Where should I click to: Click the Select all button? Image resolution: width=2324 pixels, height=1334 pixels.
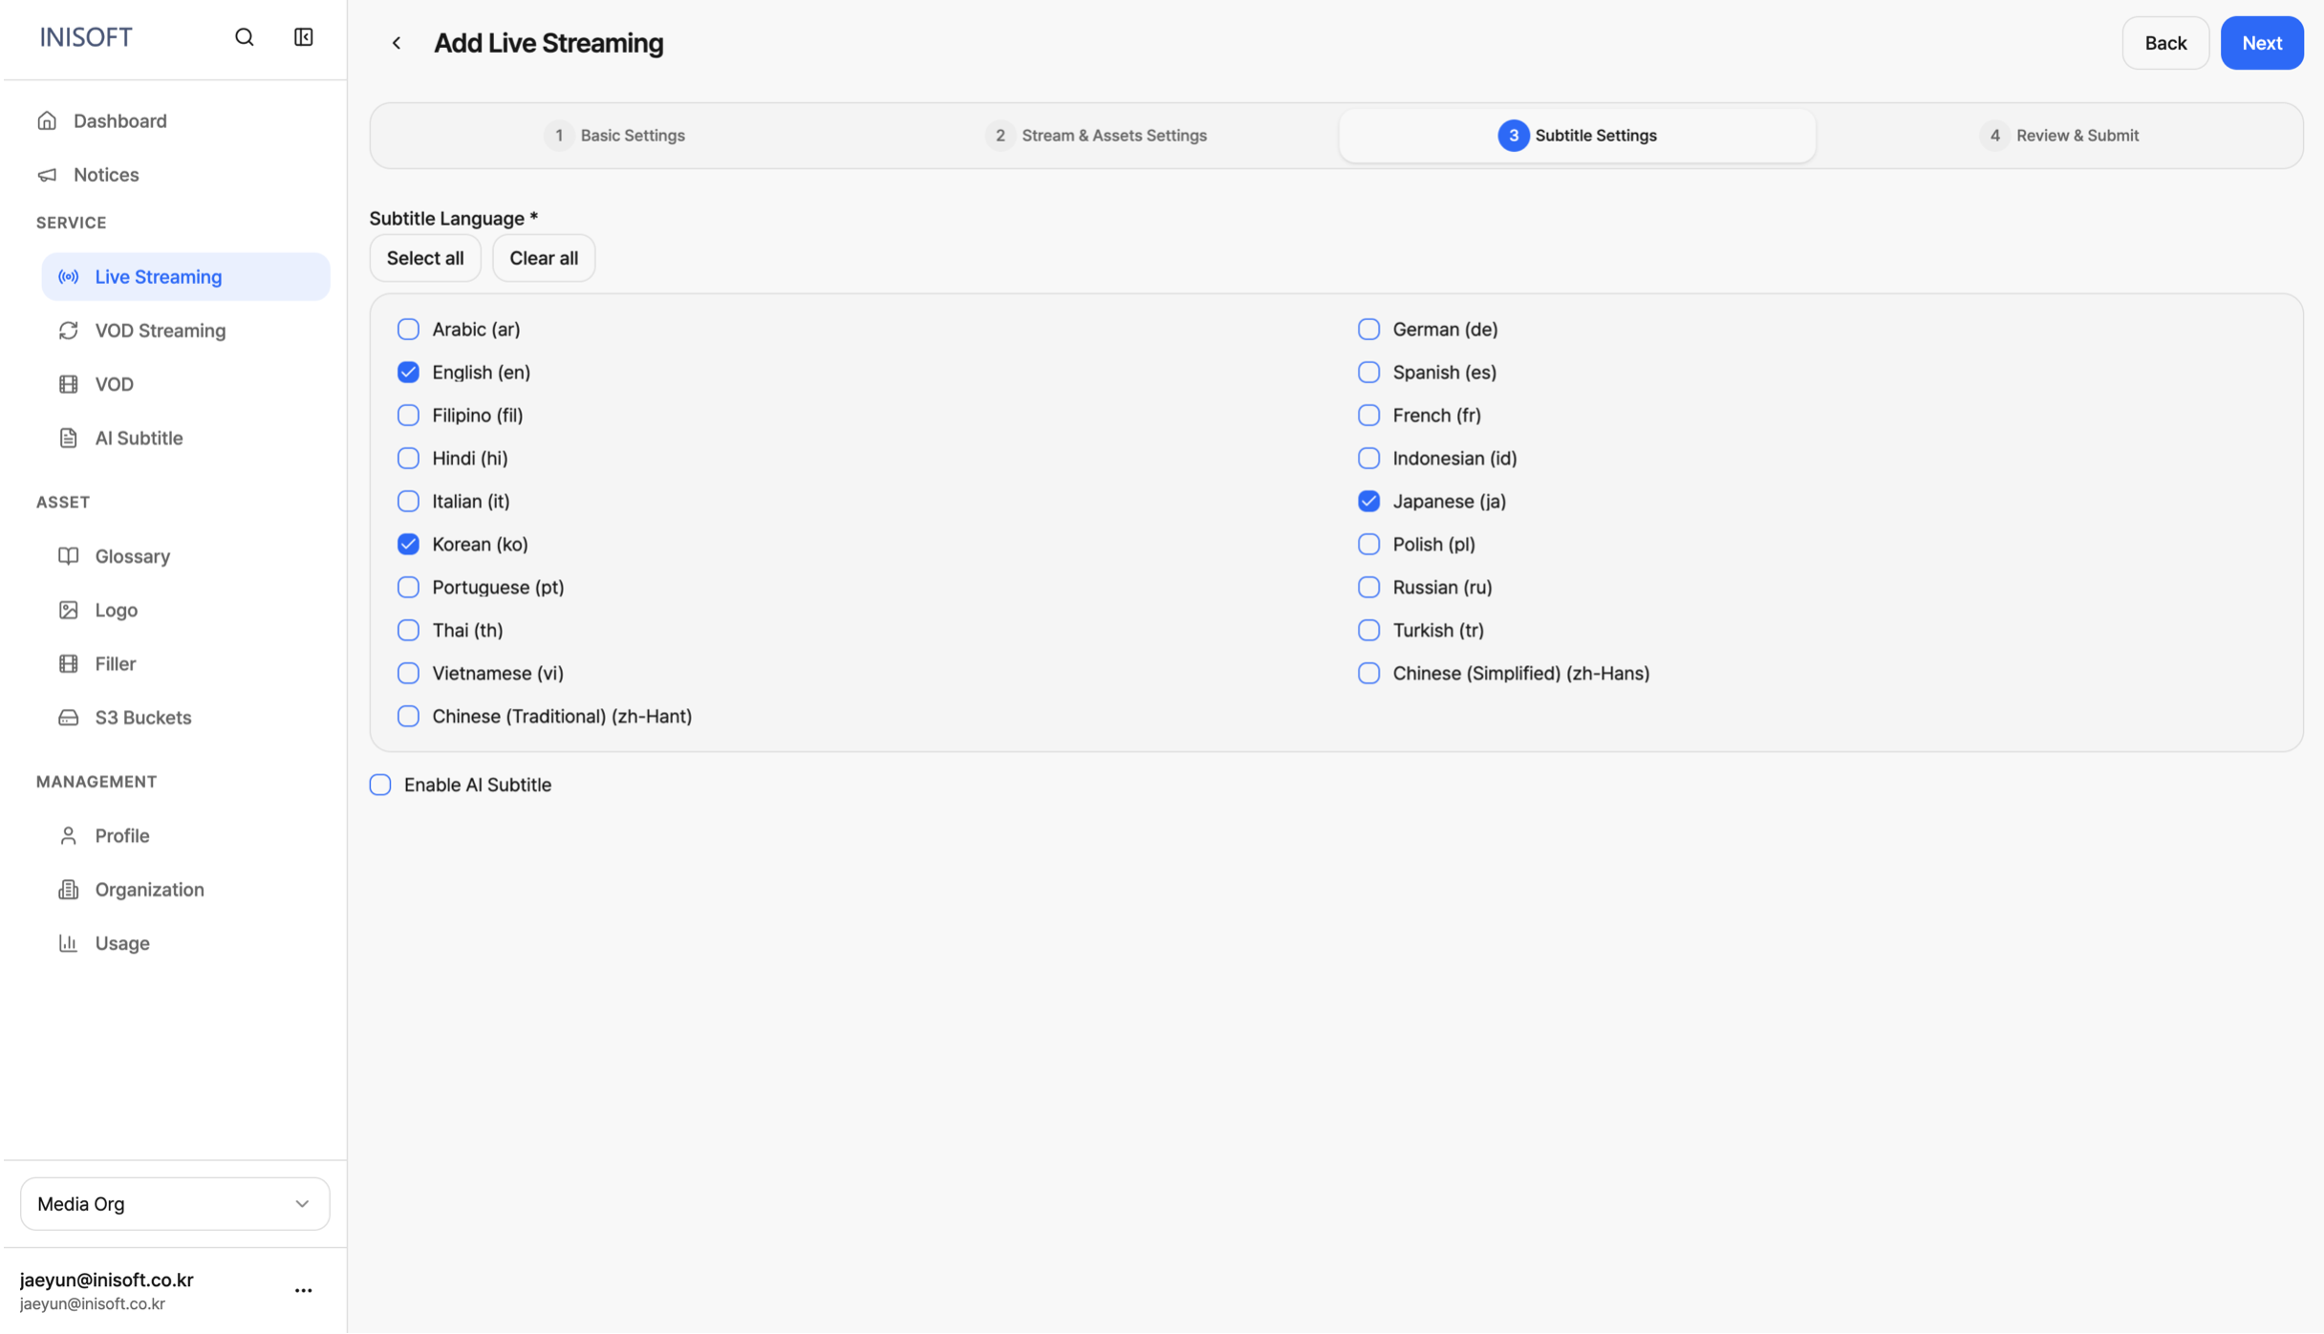click(x=425, y=258)
